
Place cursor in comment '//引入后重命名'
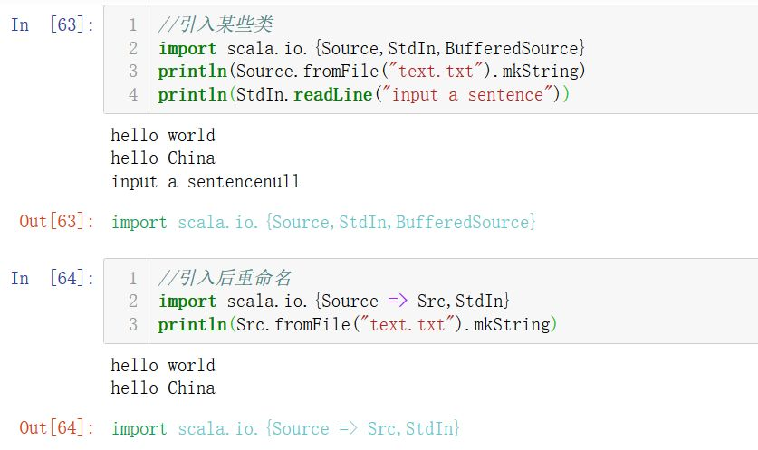tap(225, 278)
